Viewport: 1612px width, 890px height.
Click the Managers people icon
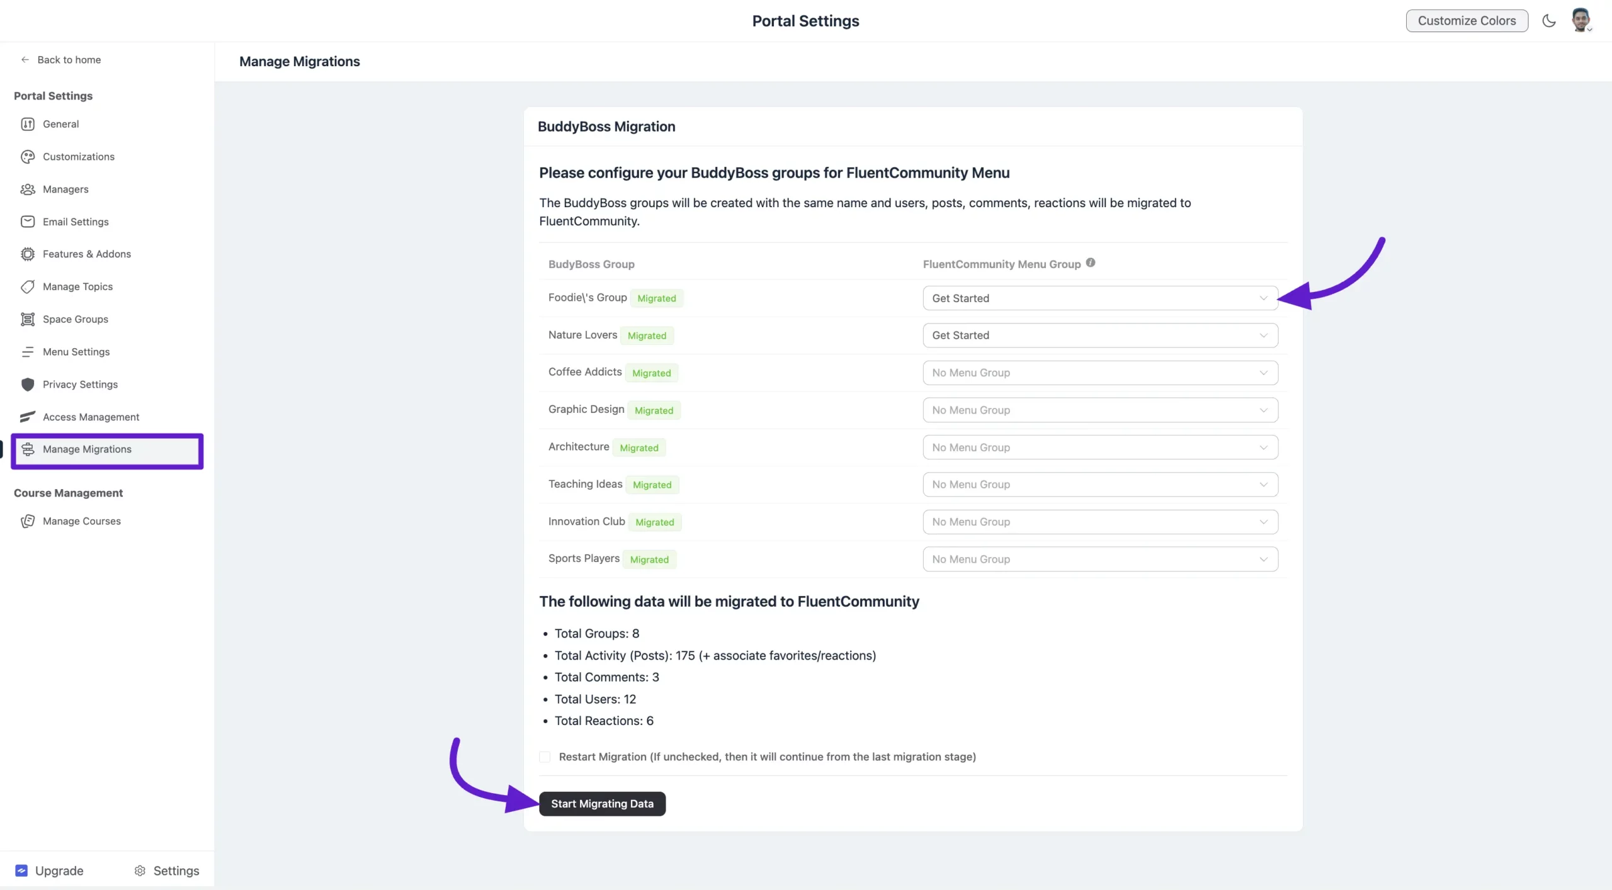pyautogui.click(x=28, y=189)
